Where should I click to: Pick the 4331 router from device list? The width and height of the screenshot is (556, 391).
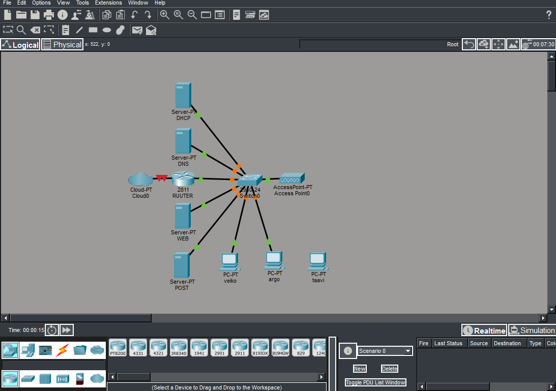coord(138,347)
